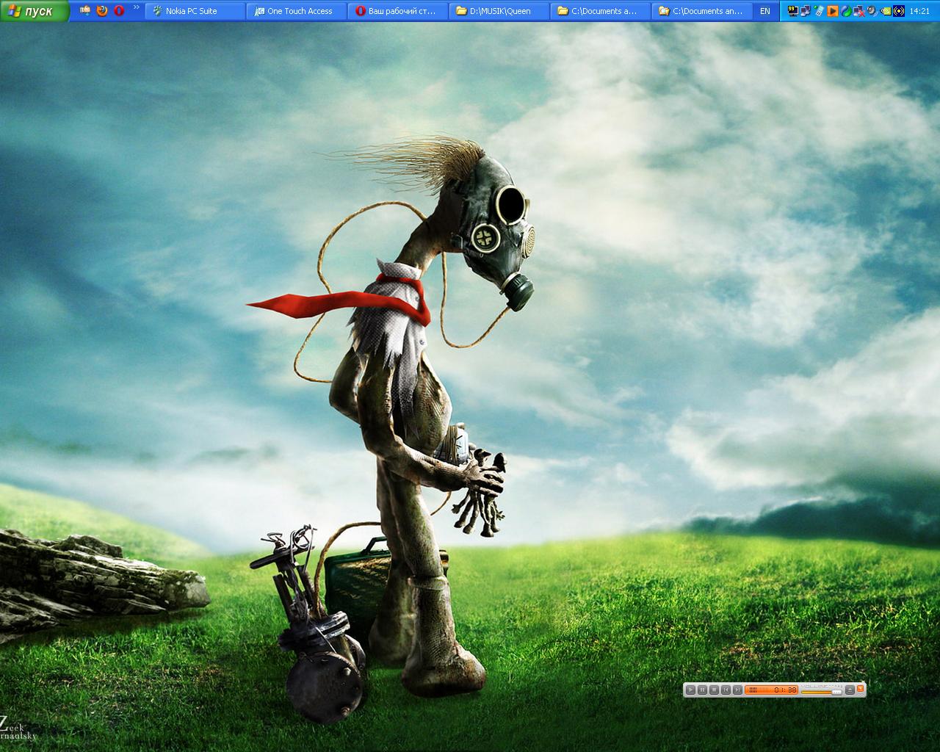Click the wireless signal tray icon
940x752 pixels.
899,11
